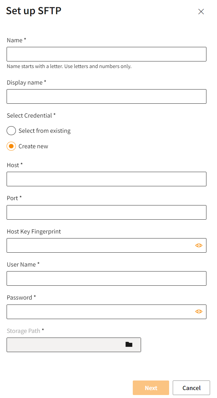Click the Set up SFTP heading
217x398 pixels.
point(34,11)
